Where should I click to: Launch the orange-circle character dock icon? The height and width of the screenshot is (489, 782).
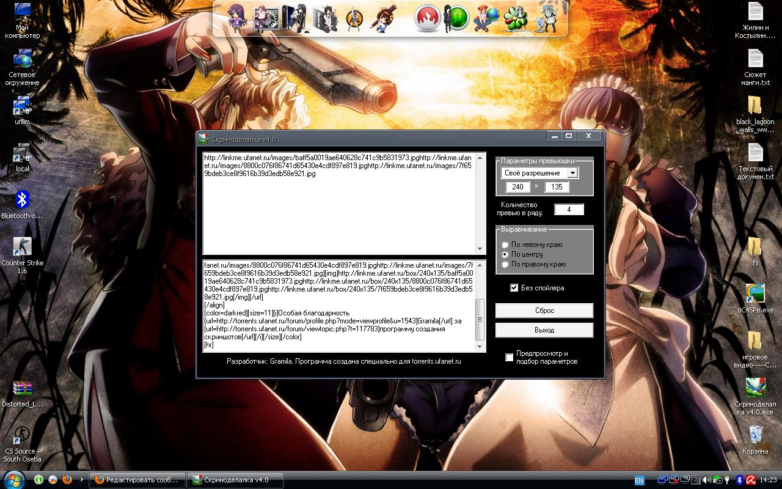click(353, 18)
